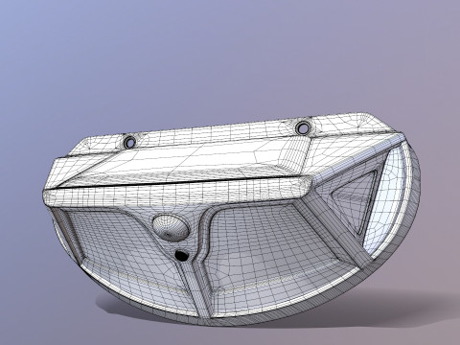Select the left mounting hole on top flange
The height and width of the screenshot is (345, 460).
coord(130,142)
